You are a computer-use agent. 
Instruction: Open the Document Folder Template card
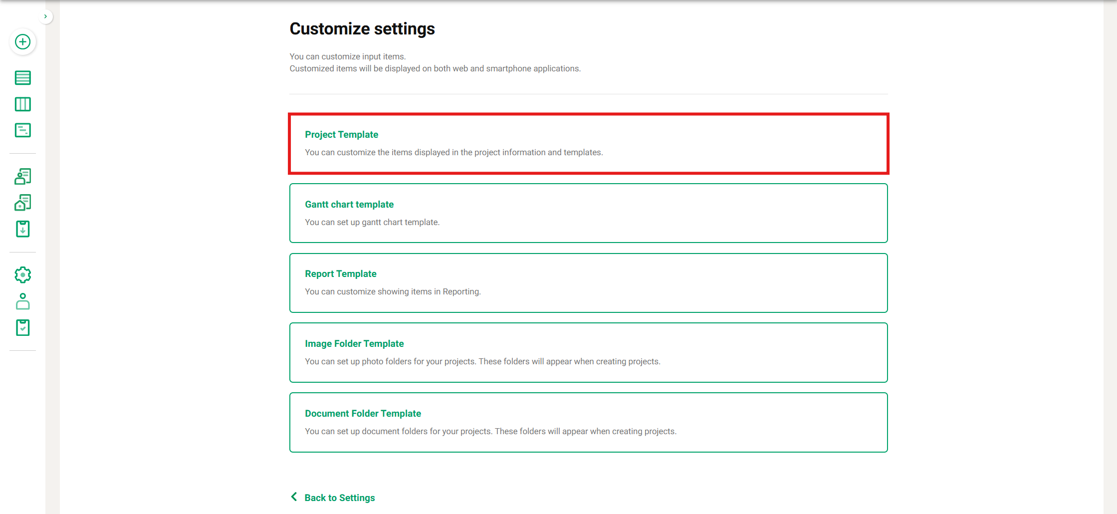click(588, 423)
